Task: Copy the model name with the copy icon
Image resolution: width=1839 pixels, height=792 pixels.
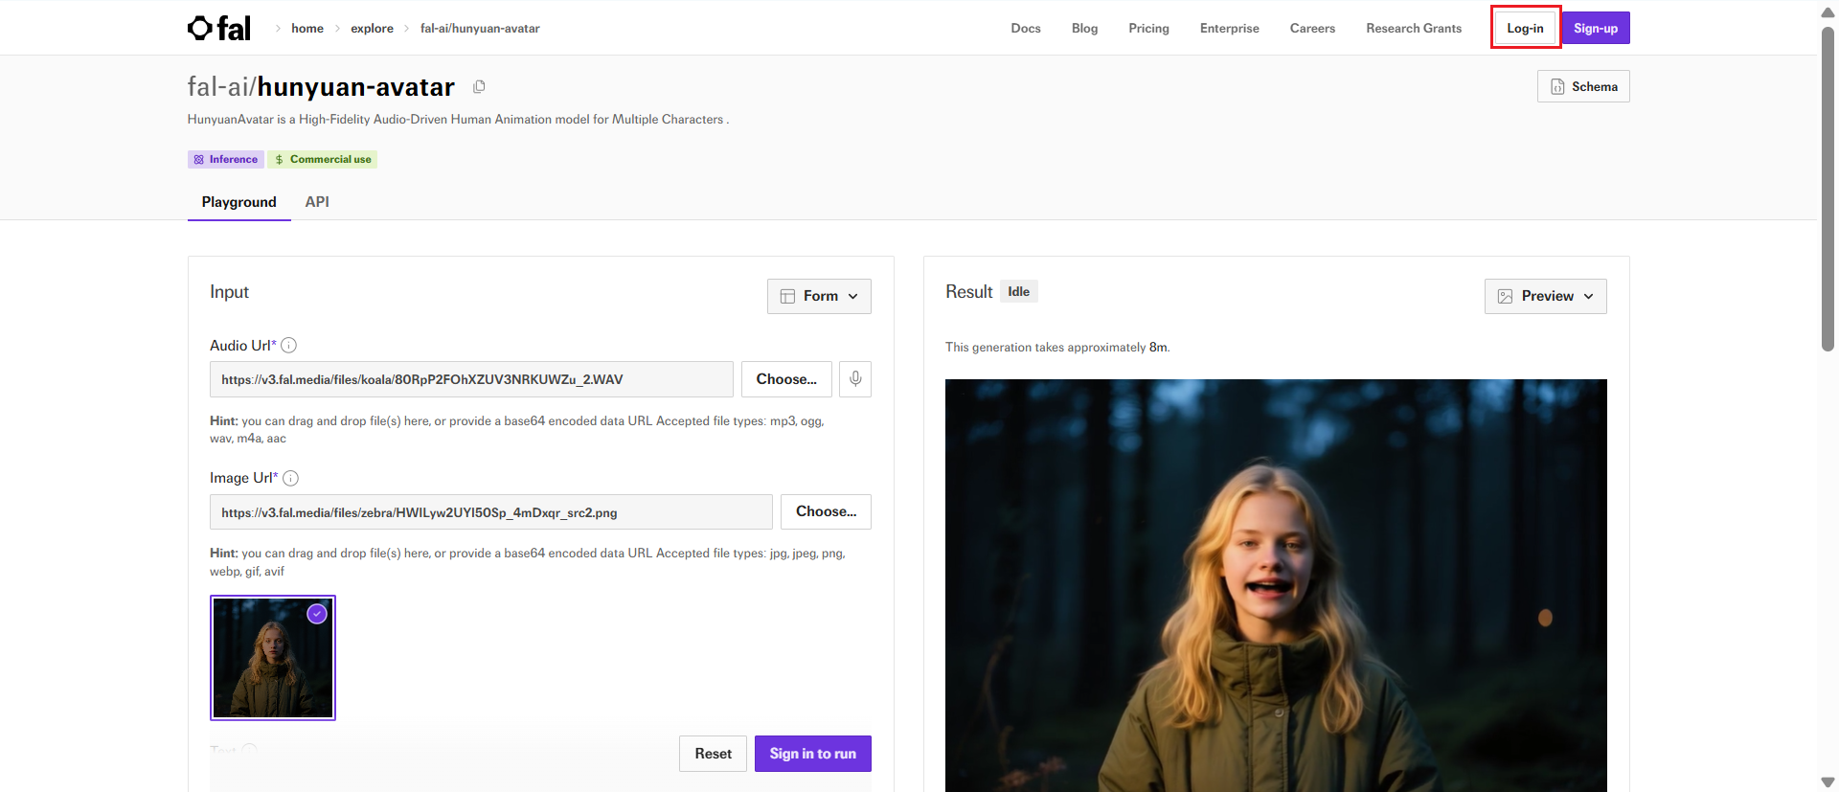Action: click(x=479, y=87)
